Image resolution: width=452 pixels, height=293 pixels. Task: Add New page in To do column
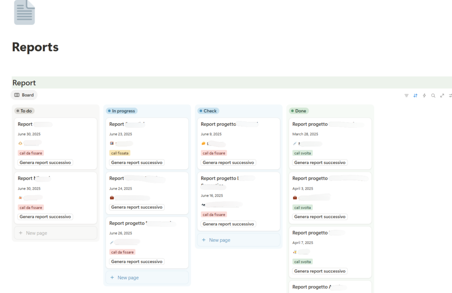pyautogui.click(x=56, y=233)
